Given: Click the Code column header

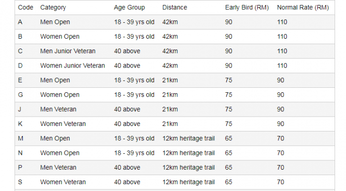Looking at the screenshot, I should tap(25, 7).
